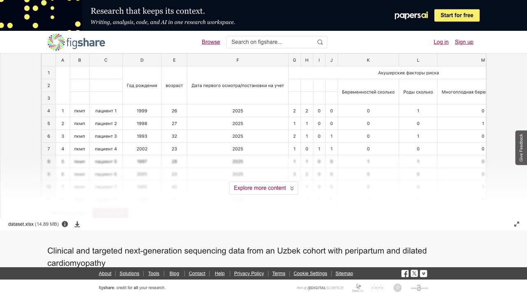Click the birth year cell '1999'

(x=142, y=111)
